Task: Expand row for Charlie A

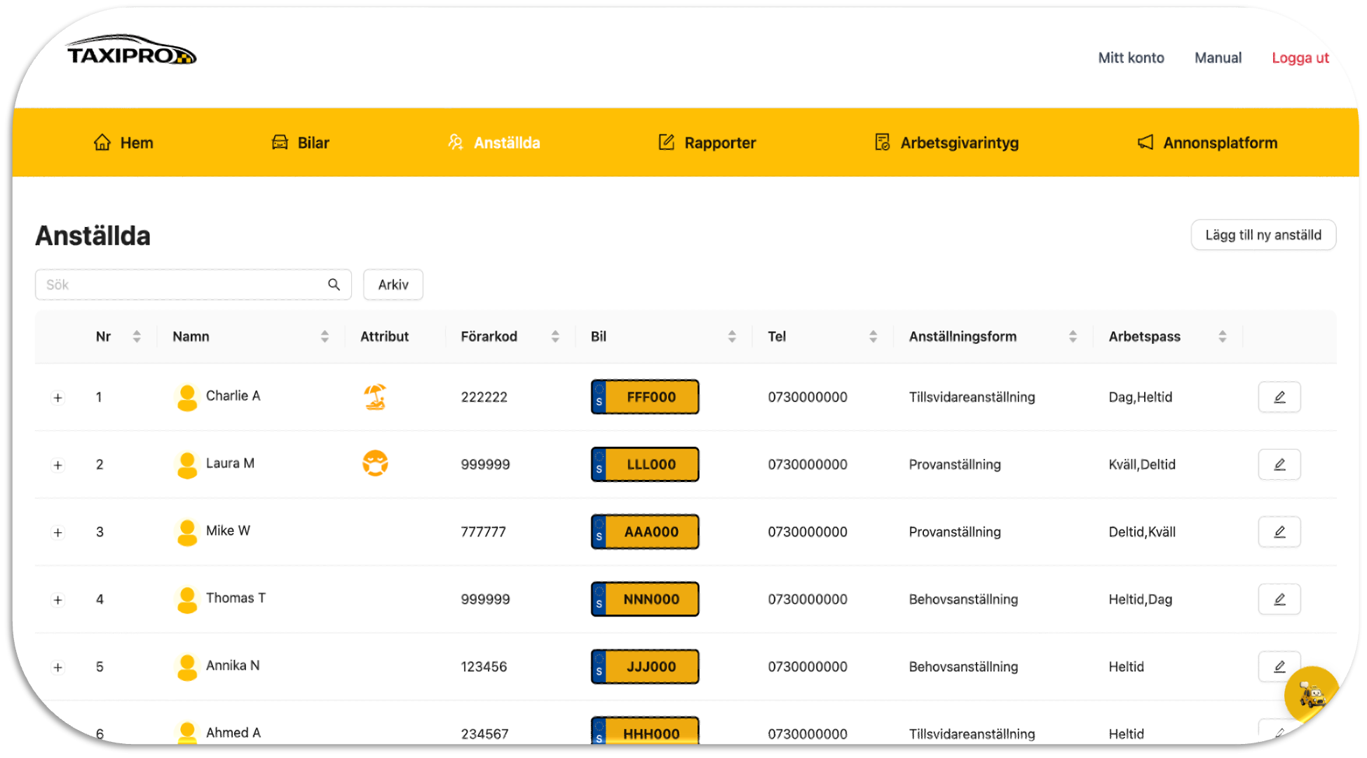Action: (x=58, y=398)
